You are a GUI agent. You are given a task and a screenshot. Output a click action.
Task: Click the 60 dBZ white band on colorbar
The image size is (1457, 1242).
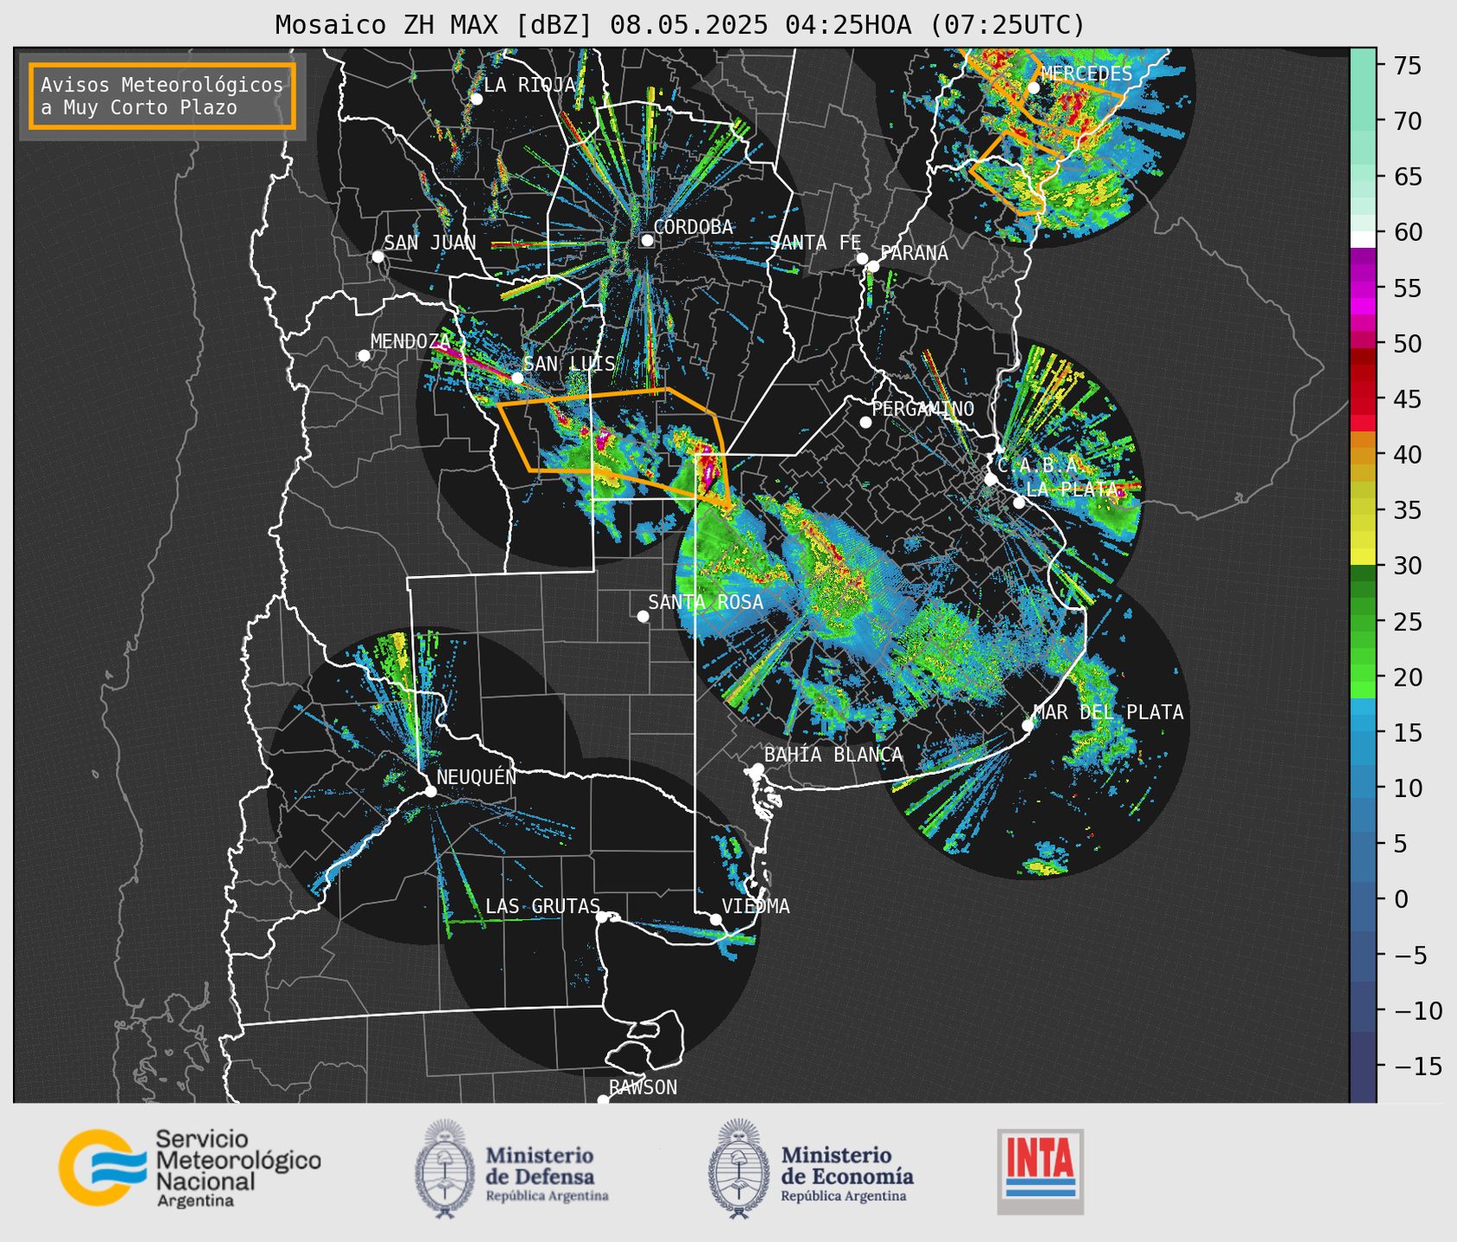pos(1363,238)
